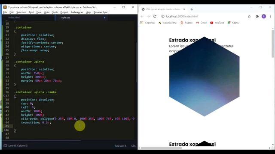The image size is (275, 154).
Task: Open the Project menu
Action: coord(64,12)
